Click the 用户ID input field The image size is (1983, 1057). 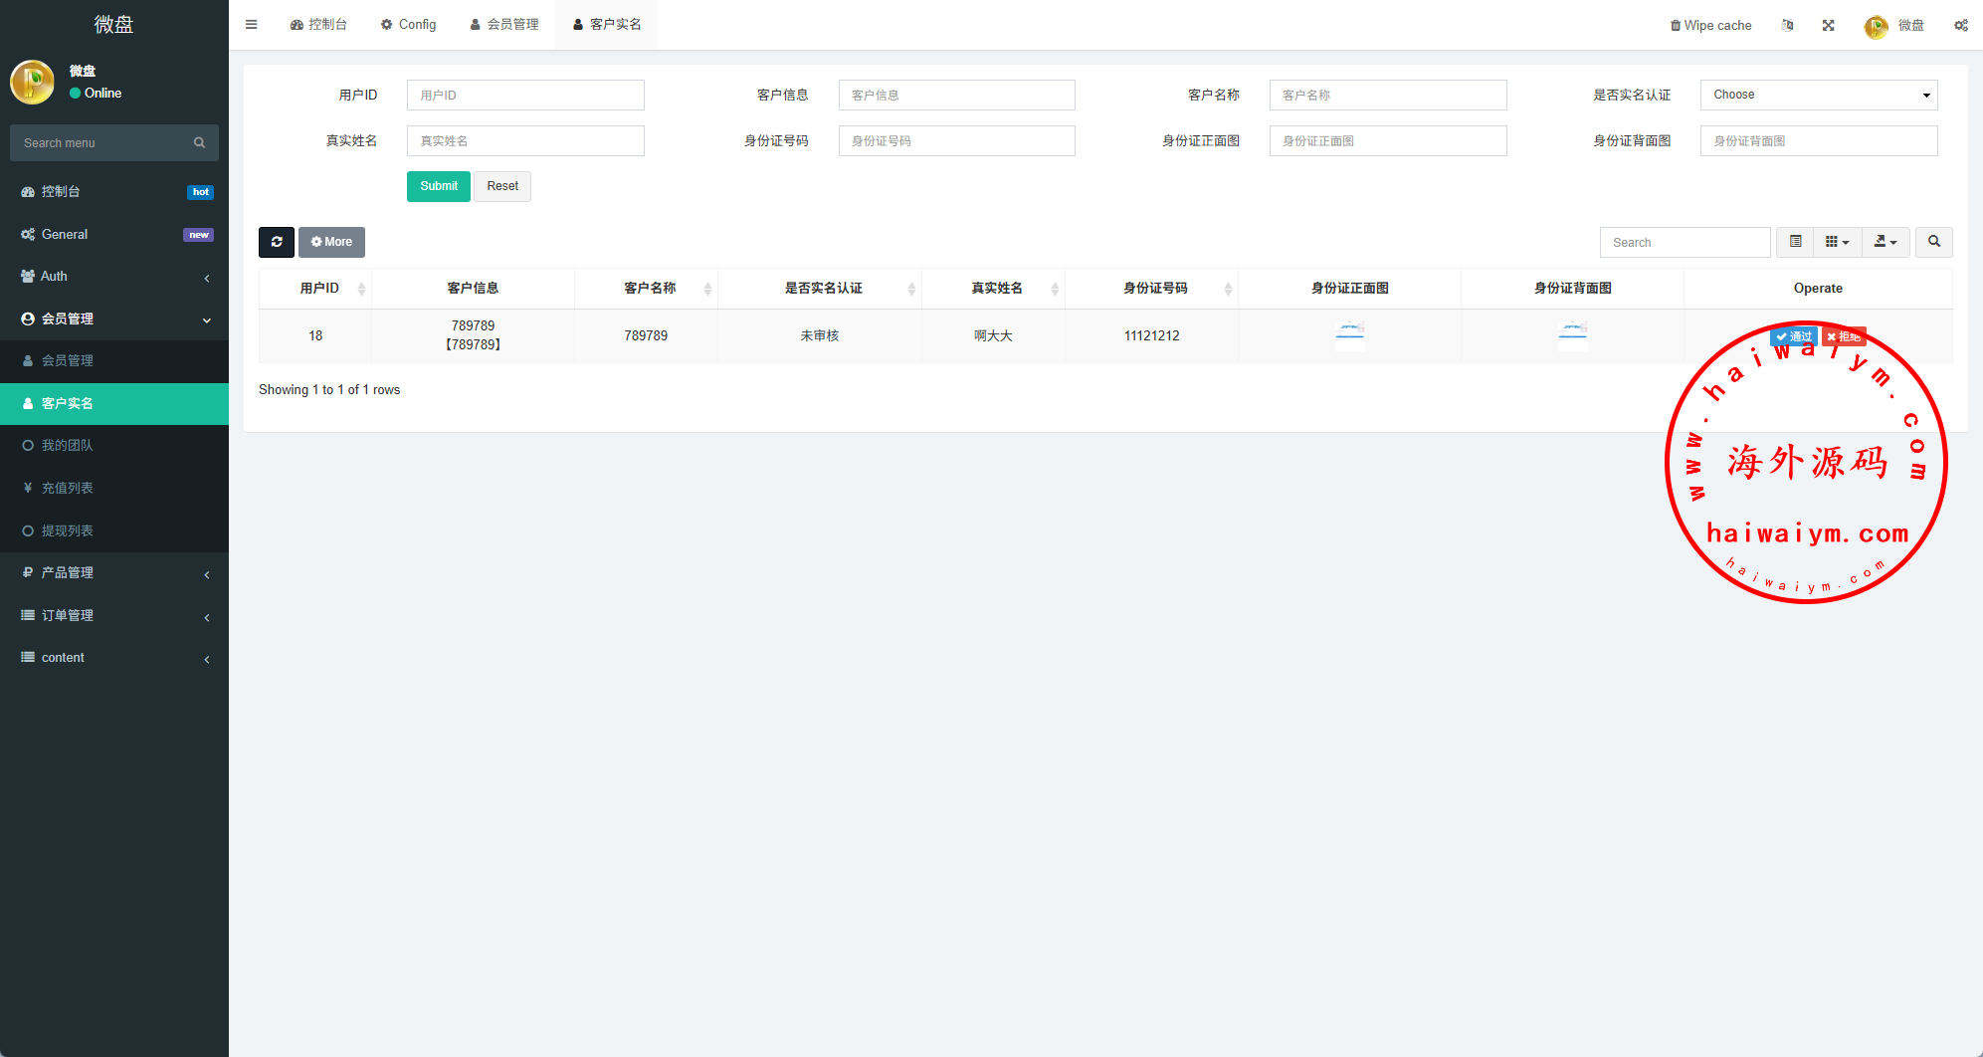(525, 96)
